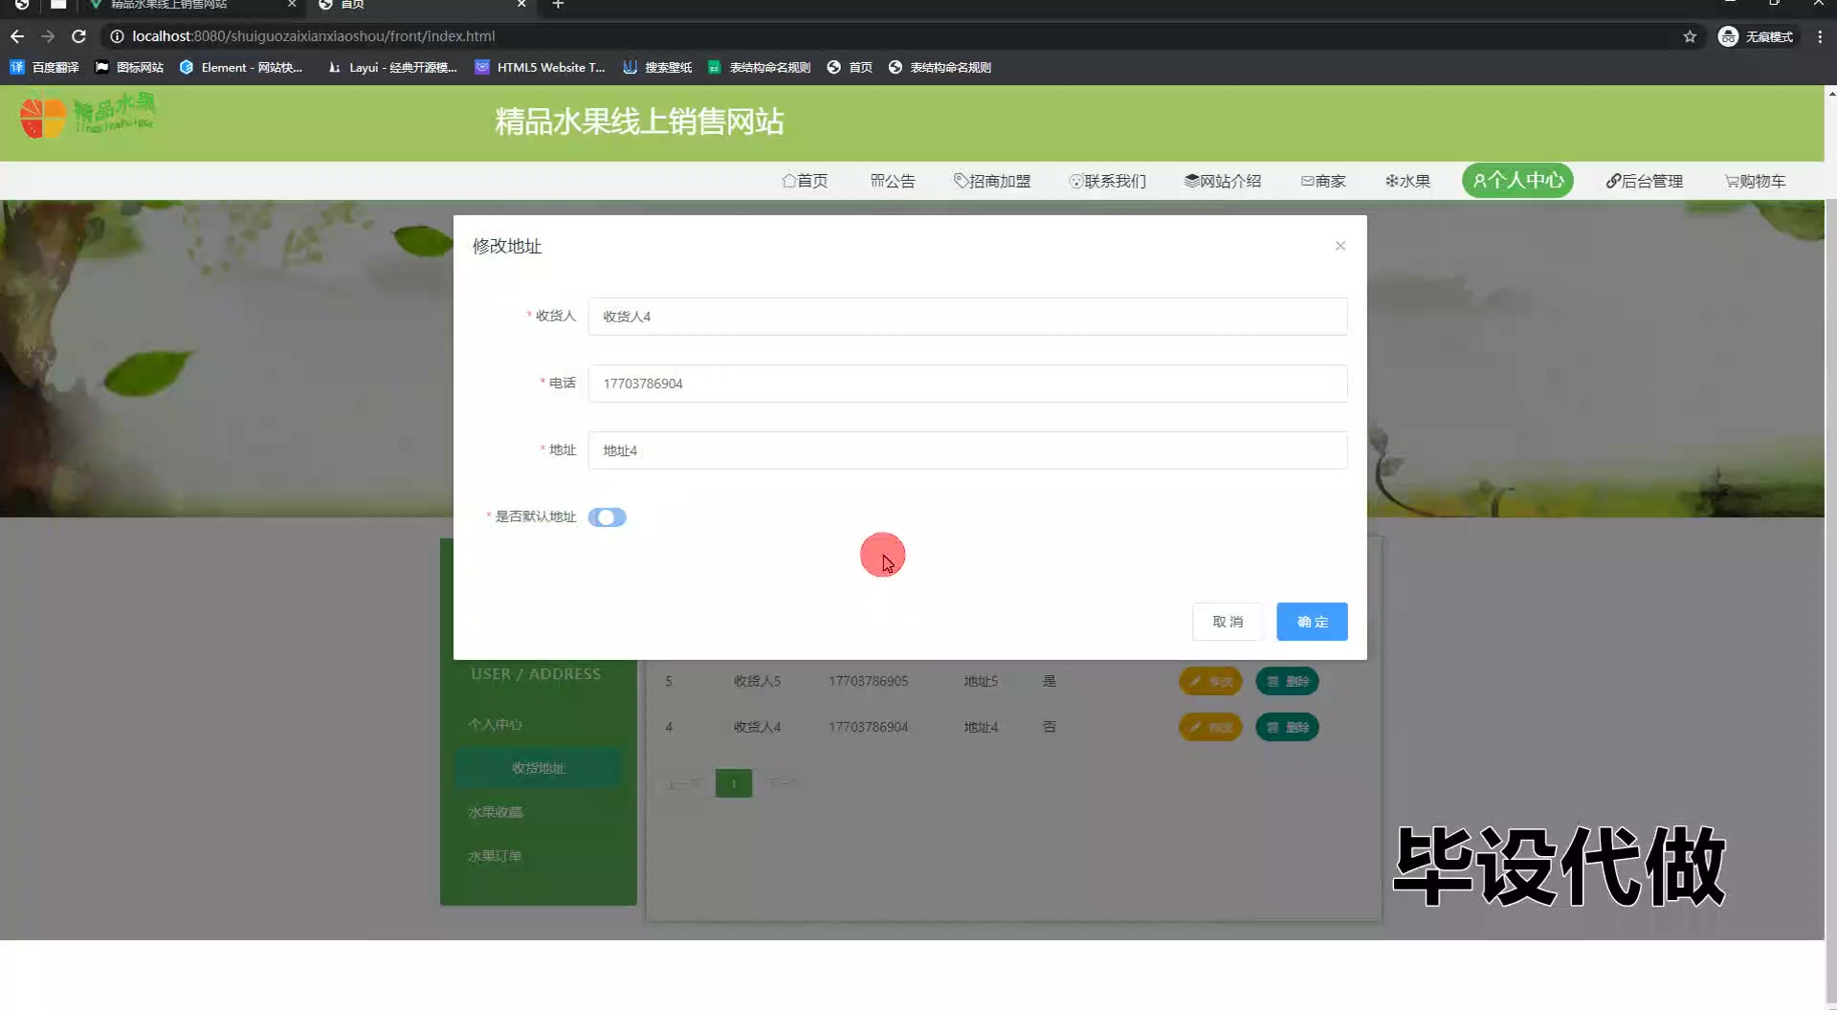Open the Chrome three-dot menu
The image size is (1837, 1010).
click(x=1820, y=36)
